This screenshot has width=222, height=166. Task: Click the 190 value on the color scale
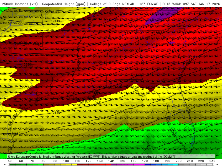(167, 161)
